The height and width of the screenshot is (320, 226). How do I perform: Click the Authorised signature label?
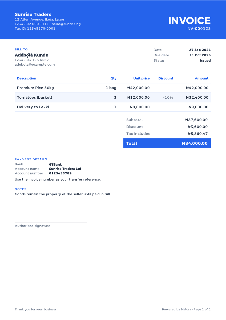click(33, 226)
